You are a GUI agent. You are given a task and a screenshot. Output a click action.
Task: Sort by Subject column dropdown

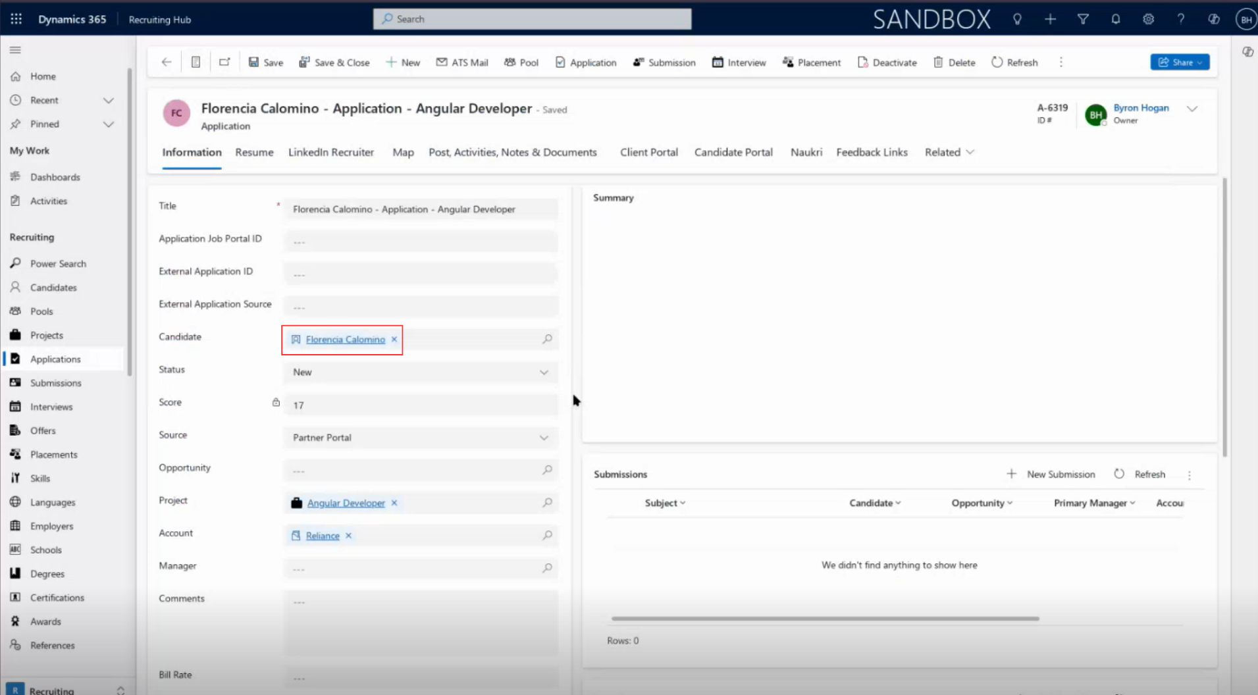click(665, 503)
